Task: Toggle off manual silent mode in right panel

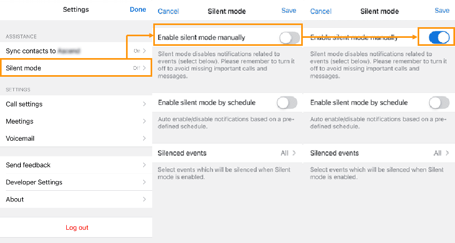Action: (439, 37)
